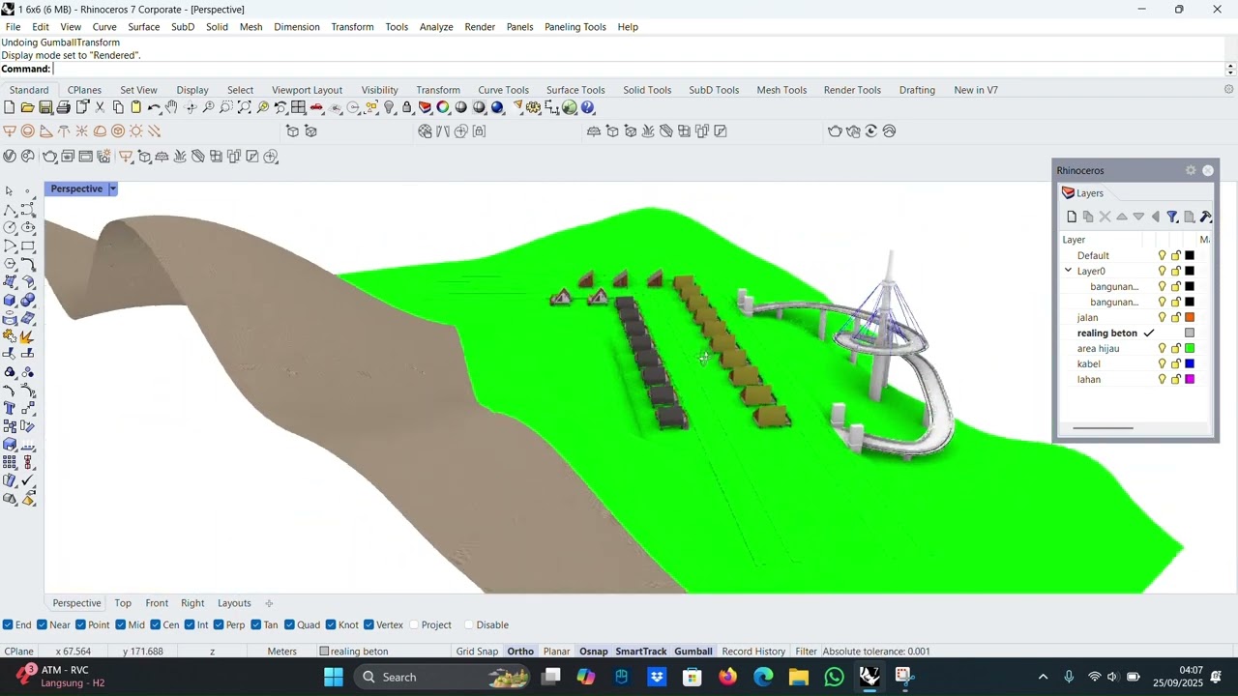
Task: Enable the Project osnap checkbox
Action: click(x=415, y=624)
